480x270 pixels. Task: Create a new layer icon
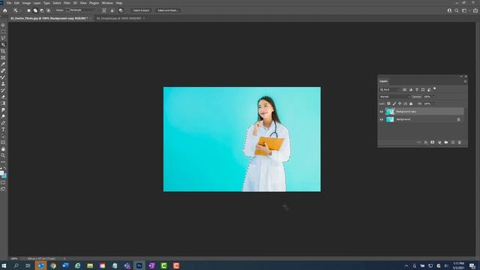453,142
